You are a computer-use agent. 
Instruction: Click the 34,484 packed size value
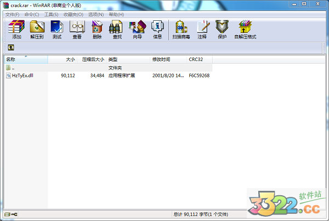point(97,76)
